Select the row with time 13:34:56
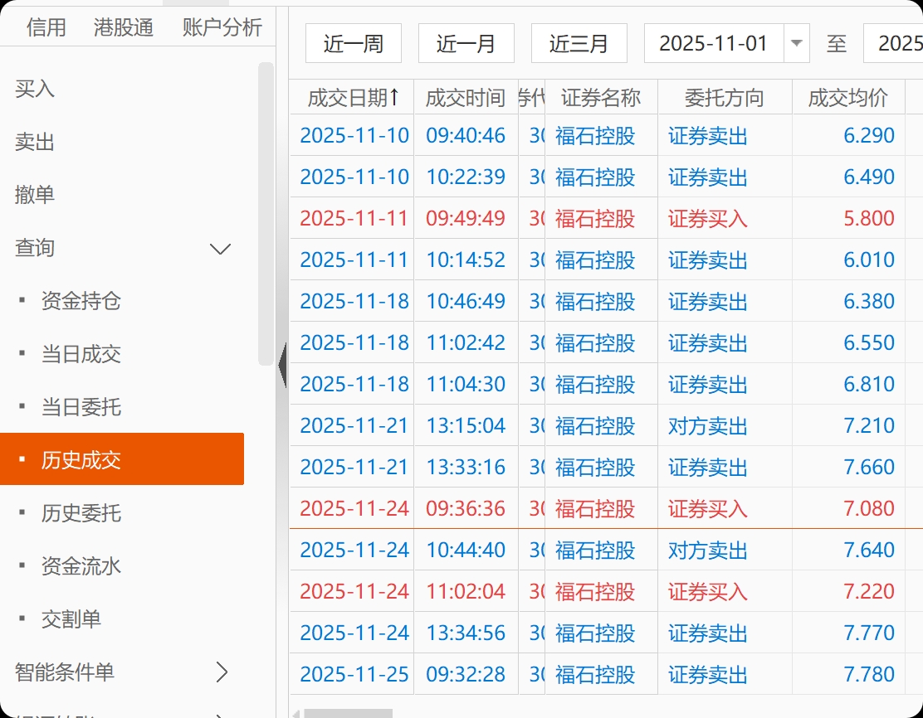The height and width of the screenshot is (718, 923). (606, 633)
